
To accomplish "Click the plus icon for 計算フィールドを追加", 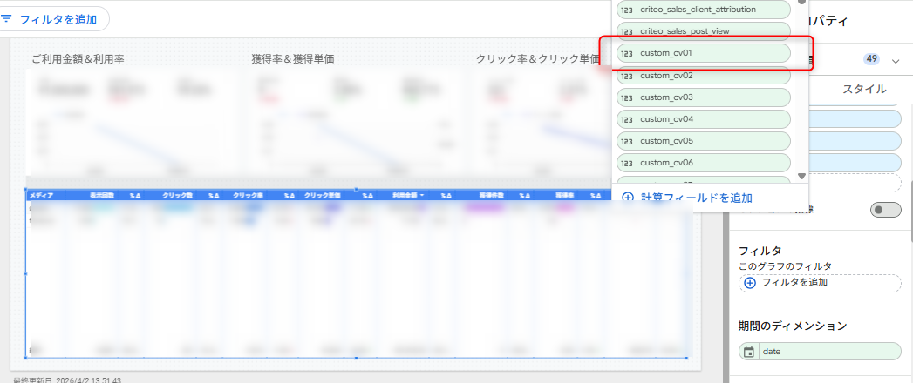I will [x=627, y=198].
